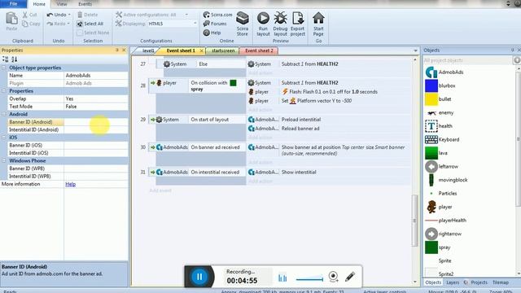Select the player object in Objects panel
The image size is (521, 293).
click(439, 207)
